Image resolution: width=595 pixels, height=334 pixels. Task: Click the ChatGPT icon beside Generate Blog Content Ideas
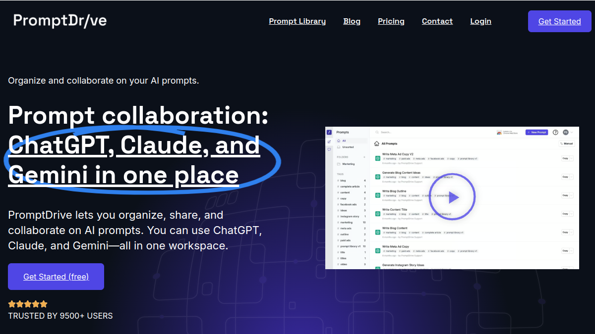point(377,177)
